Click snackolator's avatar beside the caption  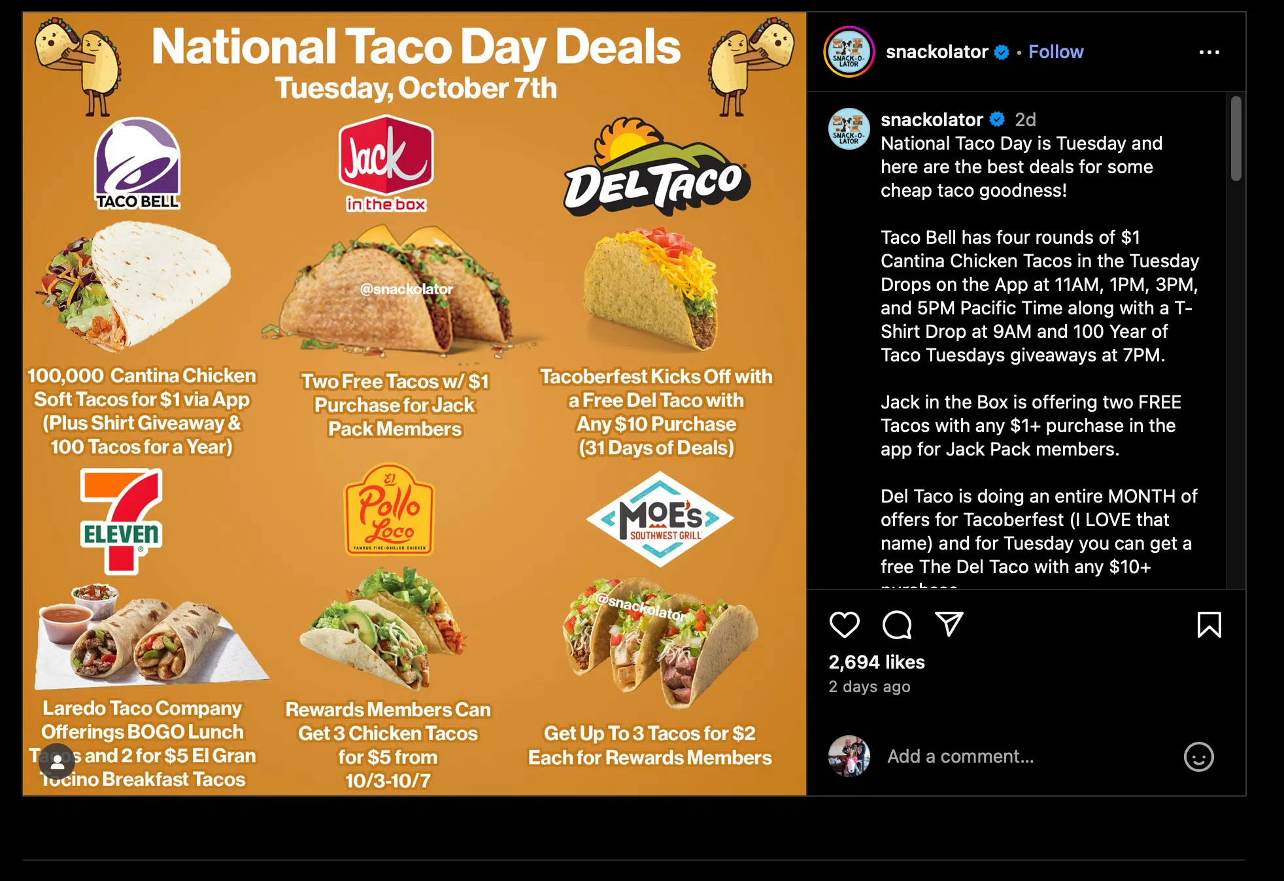849,129
